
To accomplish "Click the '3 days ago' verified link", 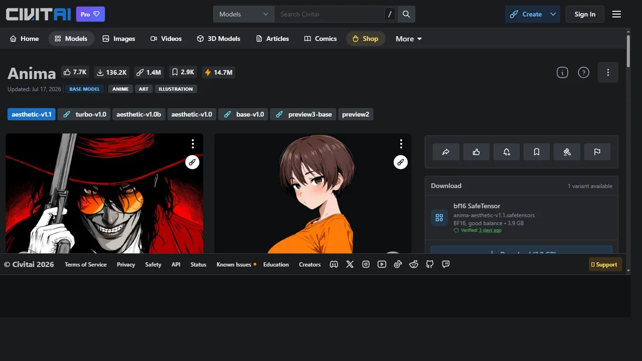I will (x=490, y=230).
